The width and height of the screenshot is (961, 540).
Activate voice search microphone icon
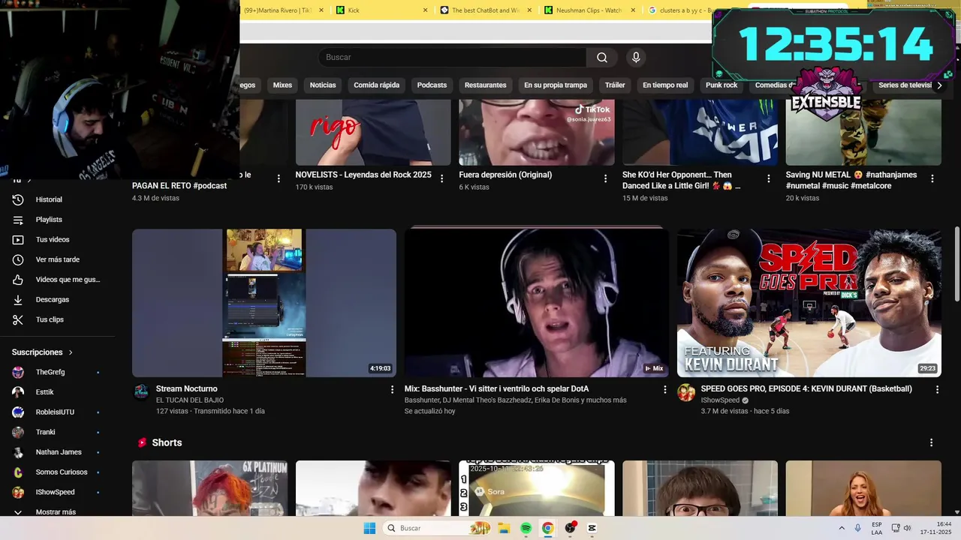coord(636,58)
